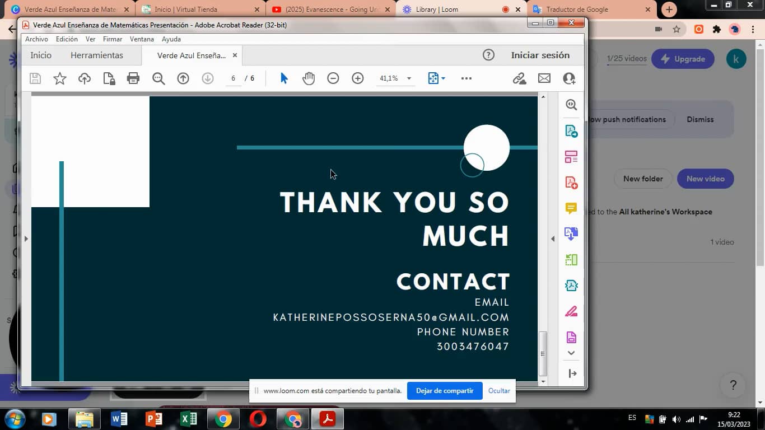This screenshot has width=765, height=430.
Task: Open a new browser tab
Action: tap(669, 10)
